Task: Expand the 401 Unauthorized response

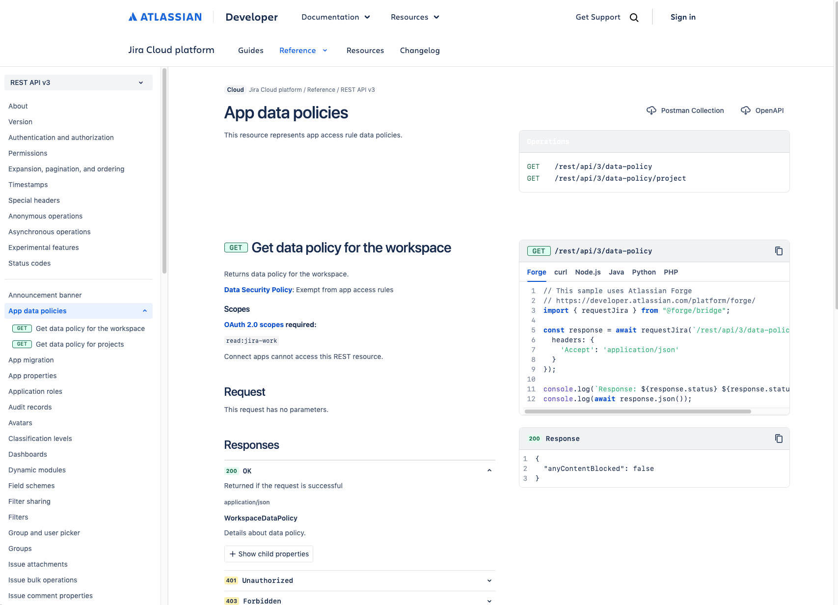Action: click(x=489, y=580)
